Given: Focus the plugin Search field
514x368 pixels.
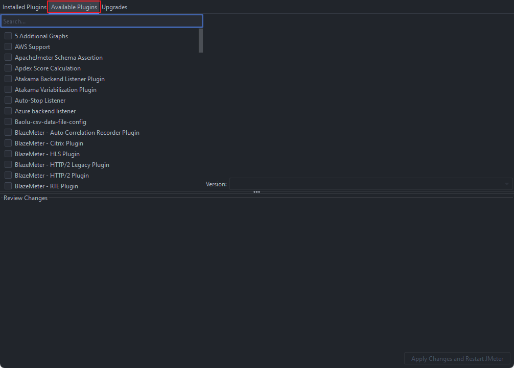Looking at the screenshot, I should click(x=102, y=21).
